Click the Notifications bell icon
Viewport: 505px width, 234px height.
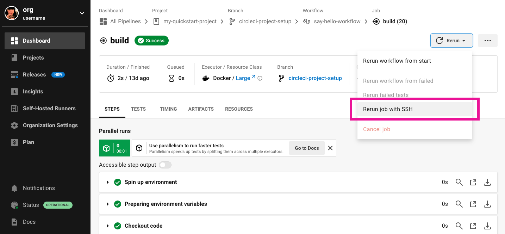tap(14, 188)
